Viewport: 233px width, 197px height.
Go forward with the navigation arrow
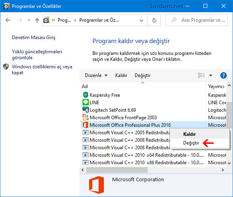[20, 20]
